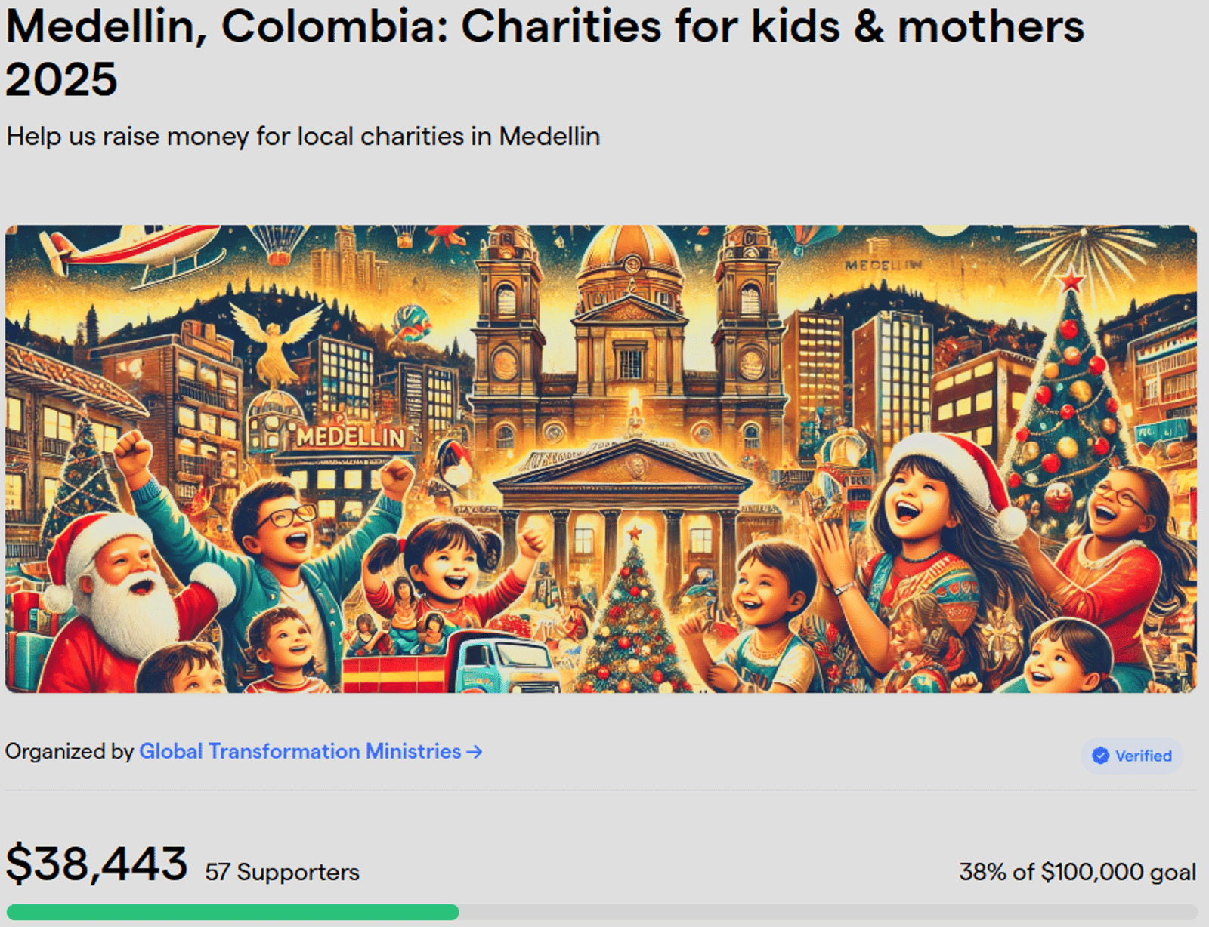Screen dimensions: 1209x927
Task: Click the golden angel statue in banner
Action: [x=277, y=343]
